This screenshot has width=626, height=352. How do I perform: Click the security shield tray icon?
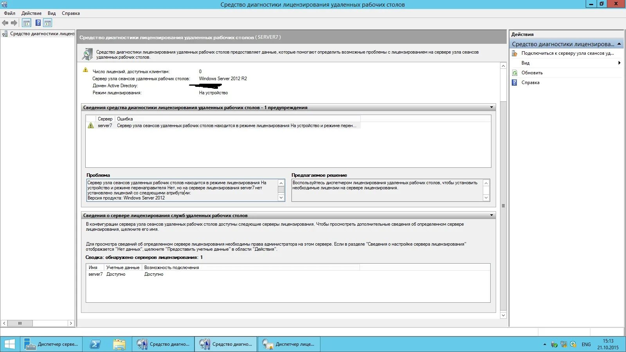[554, 345]
